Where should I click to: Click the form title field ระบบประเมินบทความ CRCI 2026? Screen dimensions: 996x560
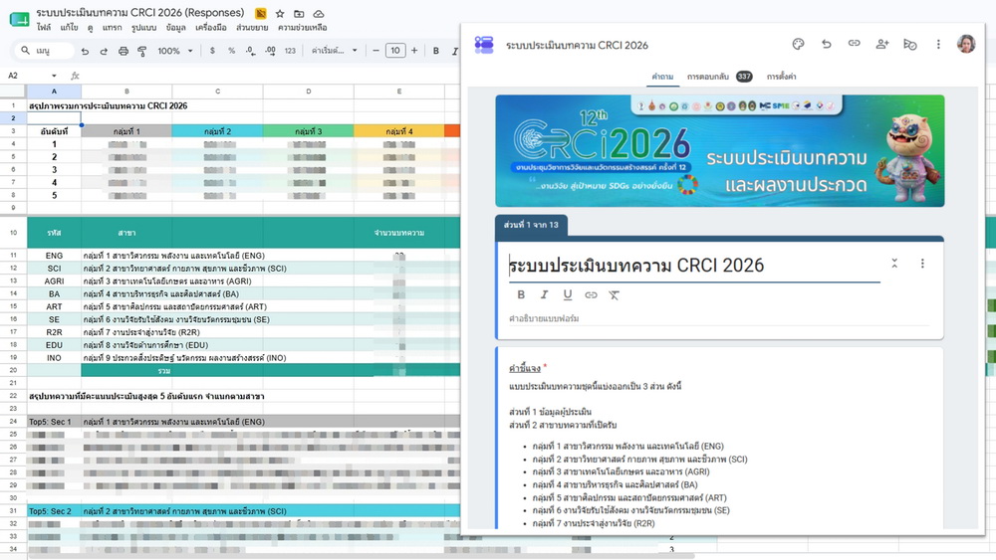693,266
